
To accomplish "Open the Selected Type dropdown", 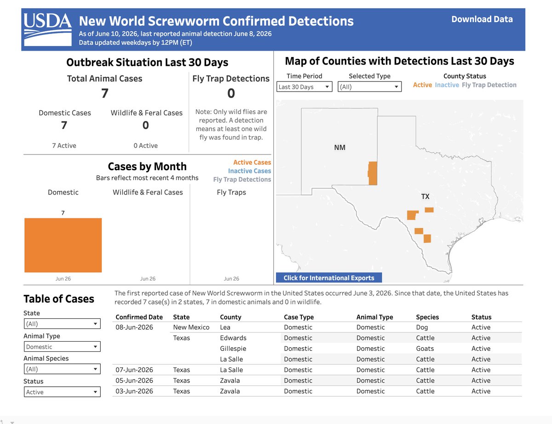I will pyautogui.click(x=369, y=86).
